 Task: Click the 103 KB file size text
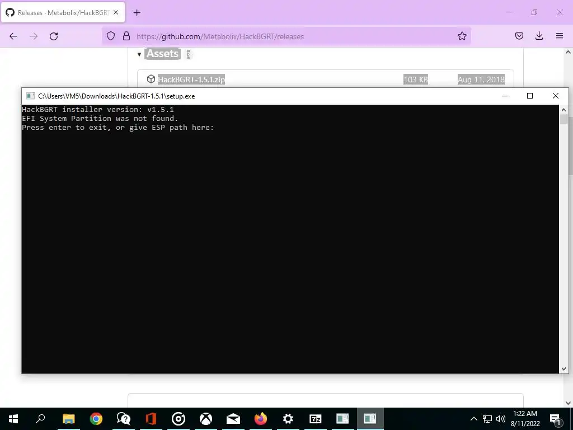coord(416,80)
